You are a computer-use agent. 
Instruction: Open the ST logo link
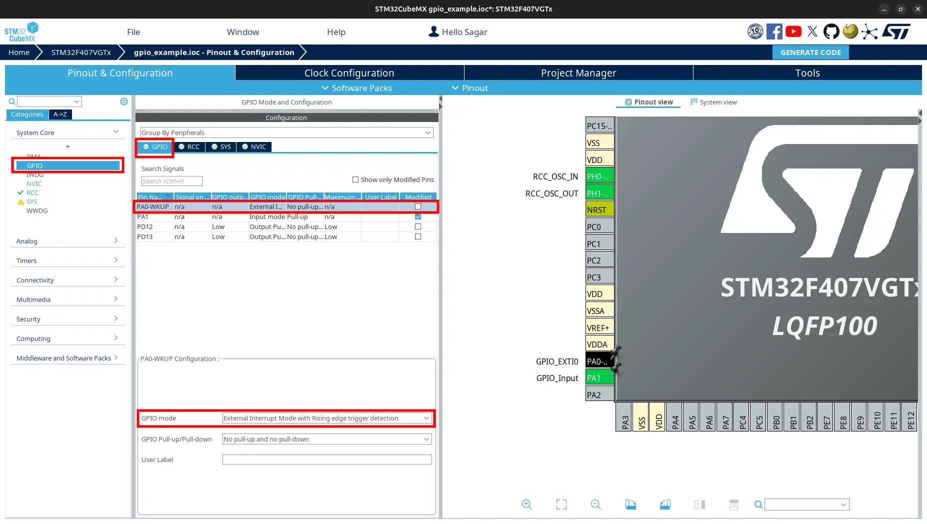point(896,31)
